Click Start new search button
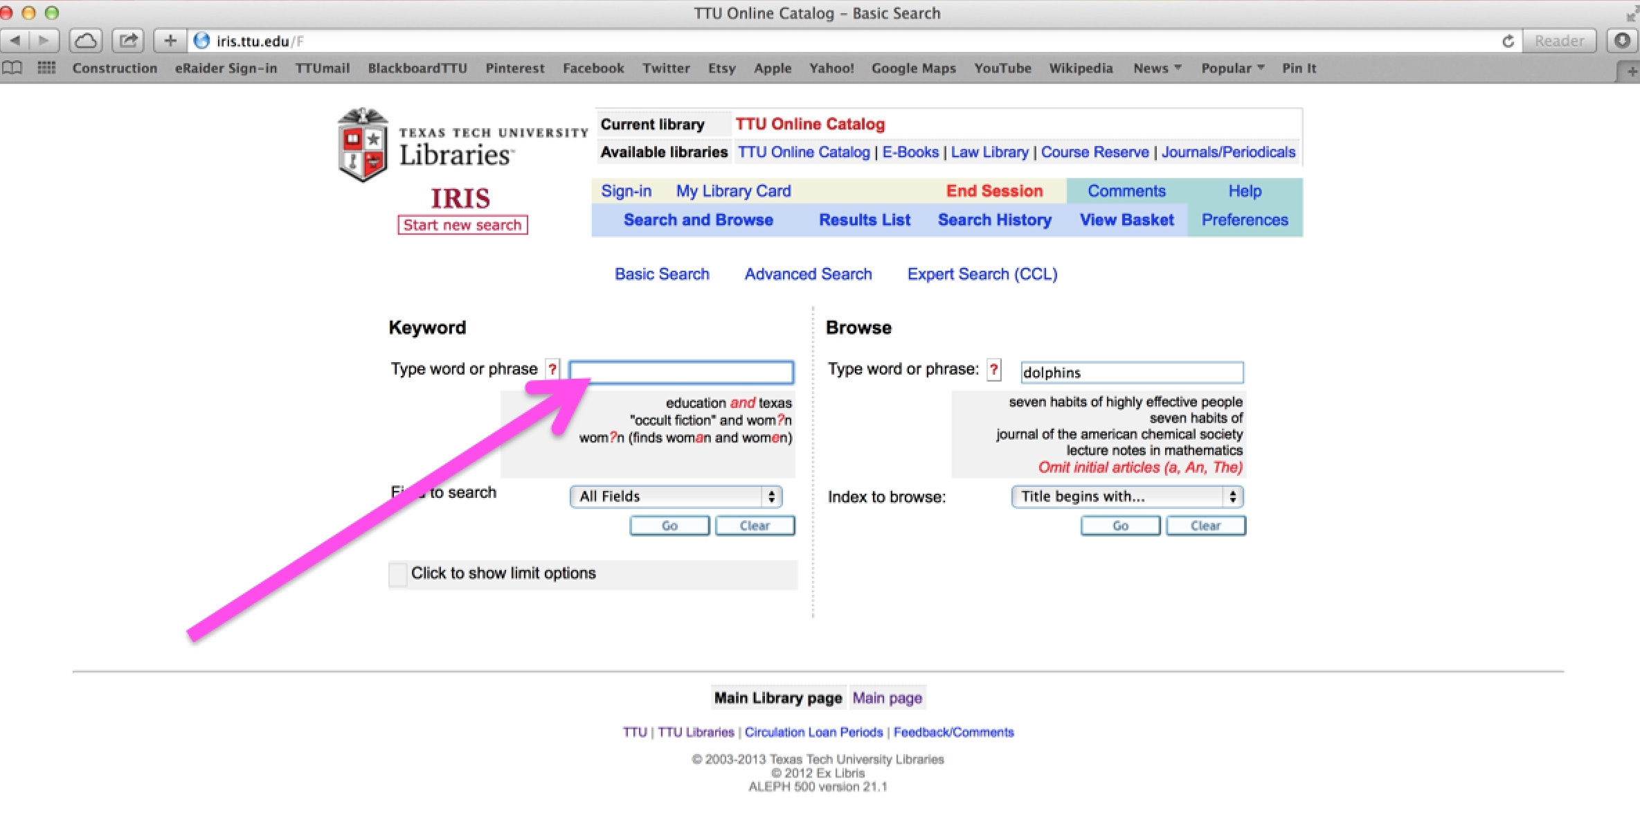Image resolution: width=1640 pixels, height=813 pixels. (462, 225)
